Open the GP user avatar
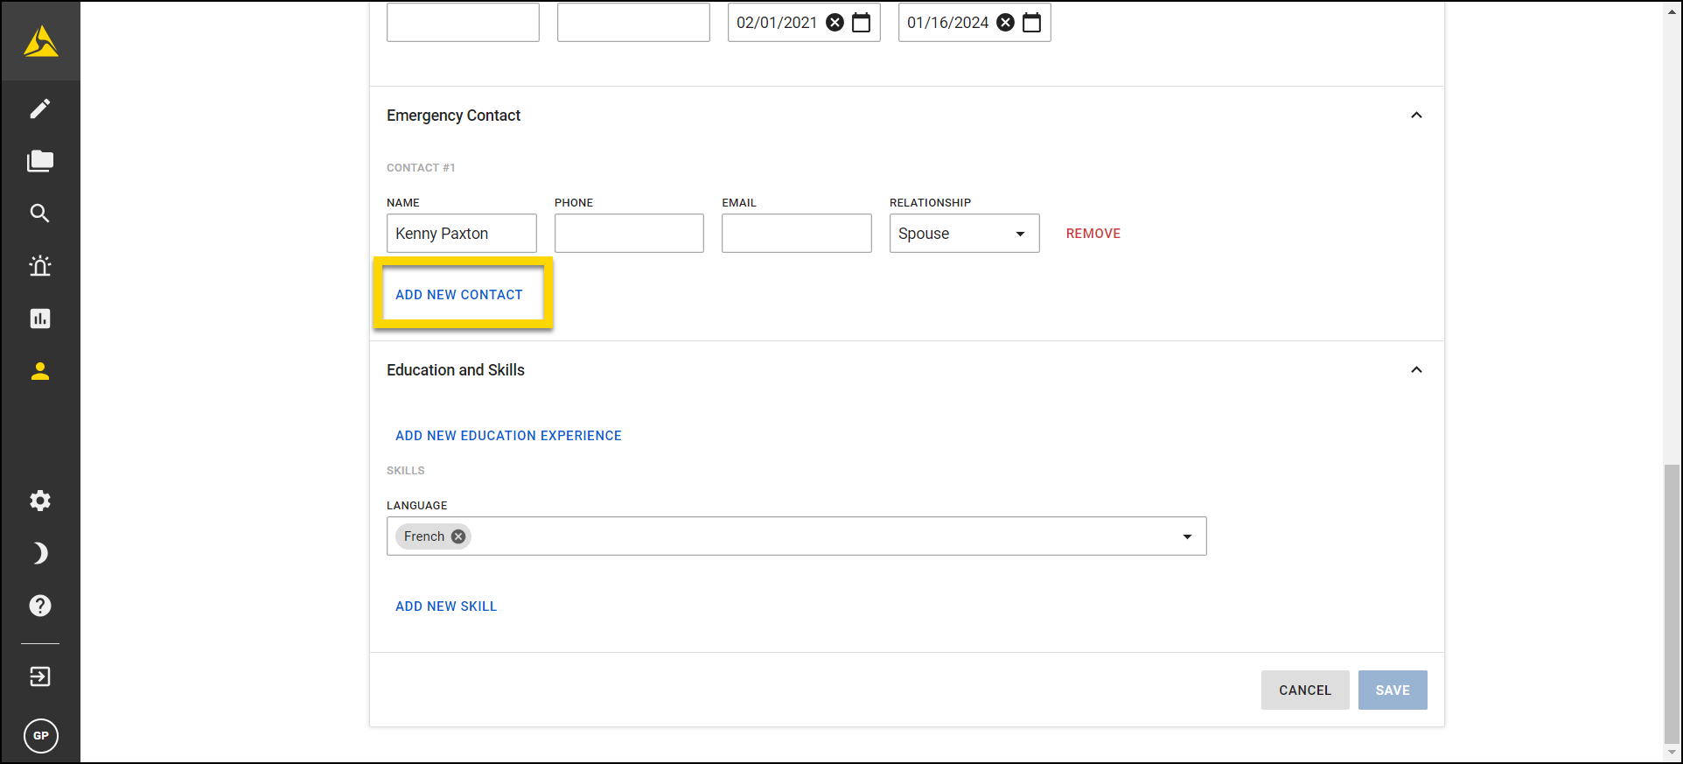1683x764 pixels. click(x=41, y=736)
